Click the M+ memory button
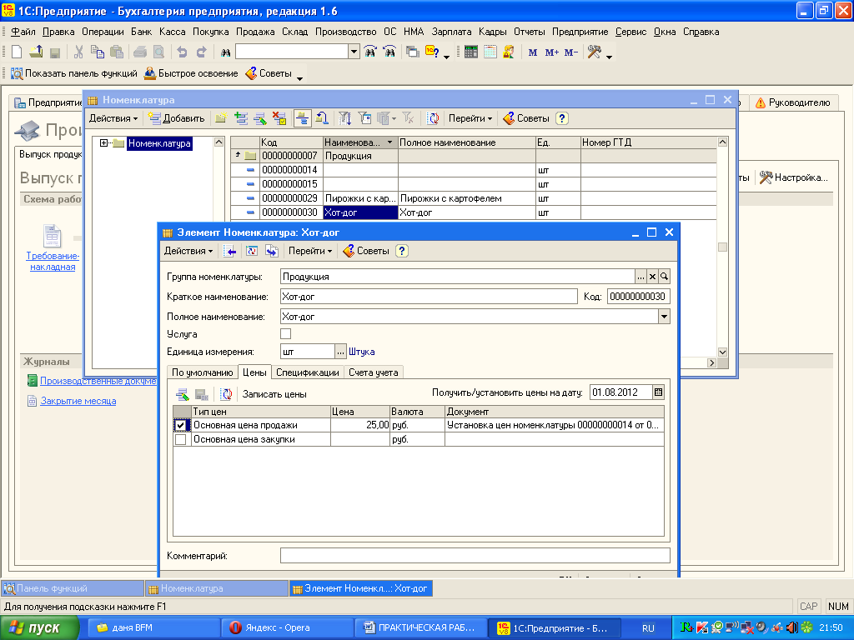 pyautogui.click(x=552, y=52)
